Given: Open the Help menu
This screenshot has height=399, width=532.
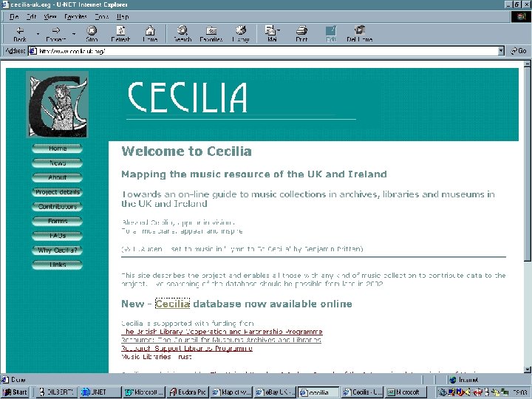Looking at the screenshot, I should tap(123, 16).
